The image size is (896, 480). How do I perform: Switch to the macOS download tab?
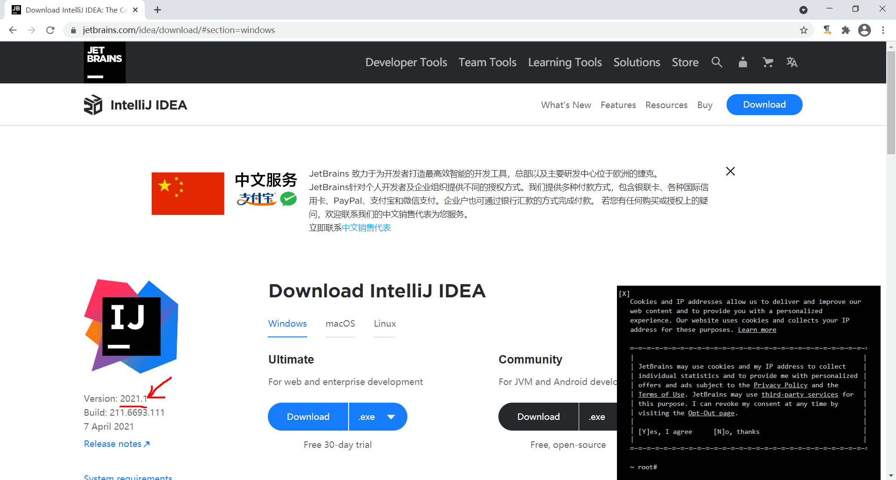point(340,323)
